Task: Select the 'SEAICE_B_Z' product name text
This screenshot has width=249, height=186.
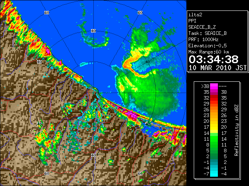Action: pos(202,27)
